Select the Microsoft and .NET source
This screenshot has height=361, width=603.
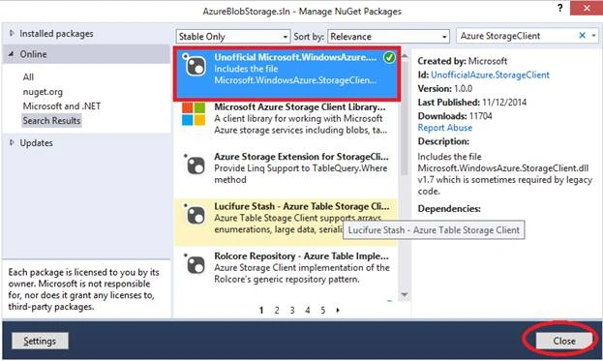pos(62,106)
